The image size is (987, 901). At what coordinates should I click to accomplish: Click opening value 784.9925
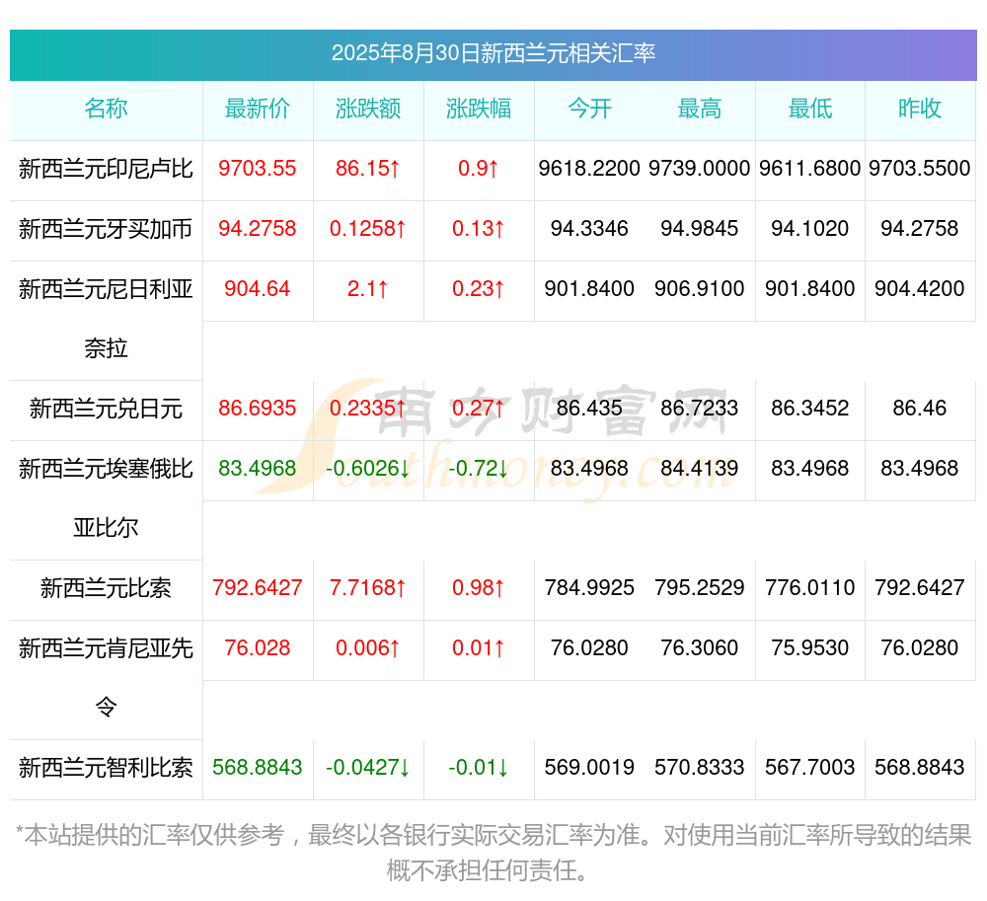pos(589,587)
